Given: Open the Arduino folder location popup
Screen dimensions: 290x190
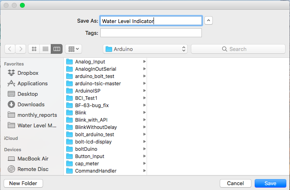Looking at the screenshot, I should (x=145, y=49).
